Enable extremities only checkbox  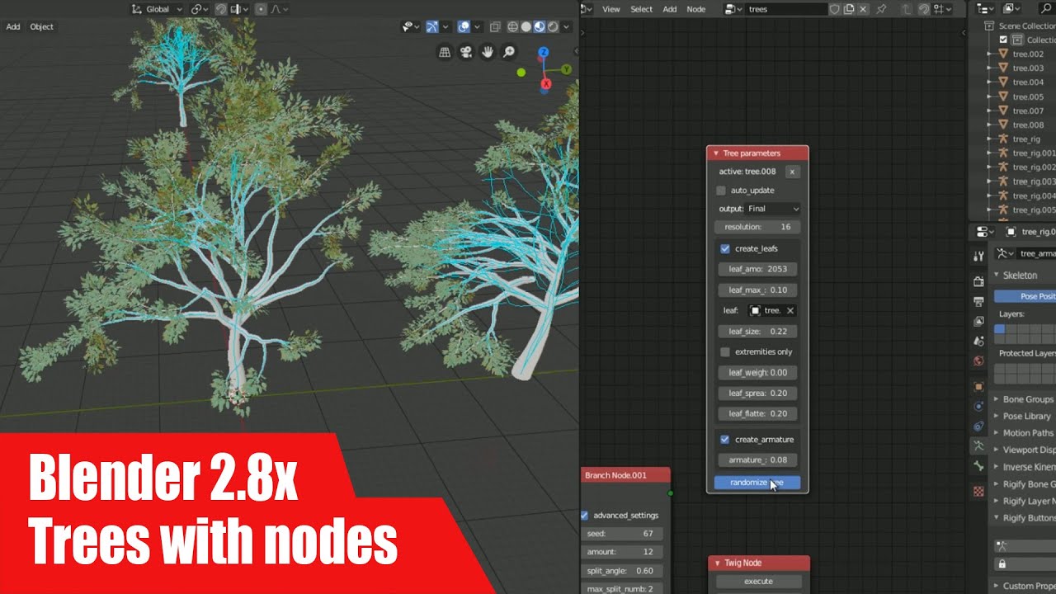(725, 351)
